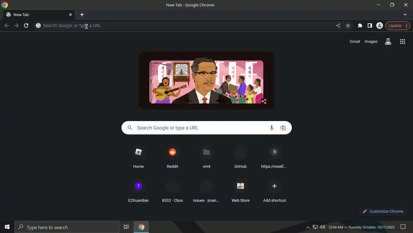The height and width of the screenshot is (233, 413).
Task: Close the New Tab tab
Action: pyautogui.click(x=70, y=15)
